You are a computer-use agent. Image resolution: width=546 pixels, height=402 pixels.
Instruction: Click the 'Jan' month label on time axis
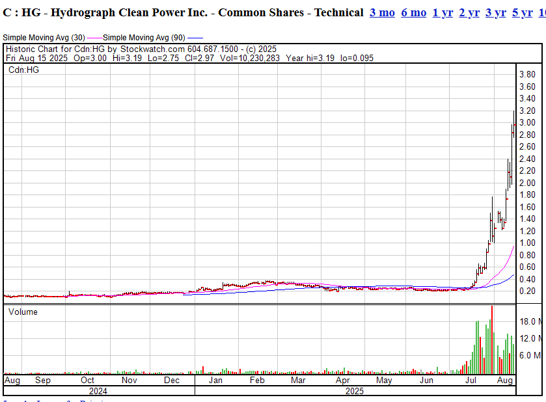(x=215, y=380)
